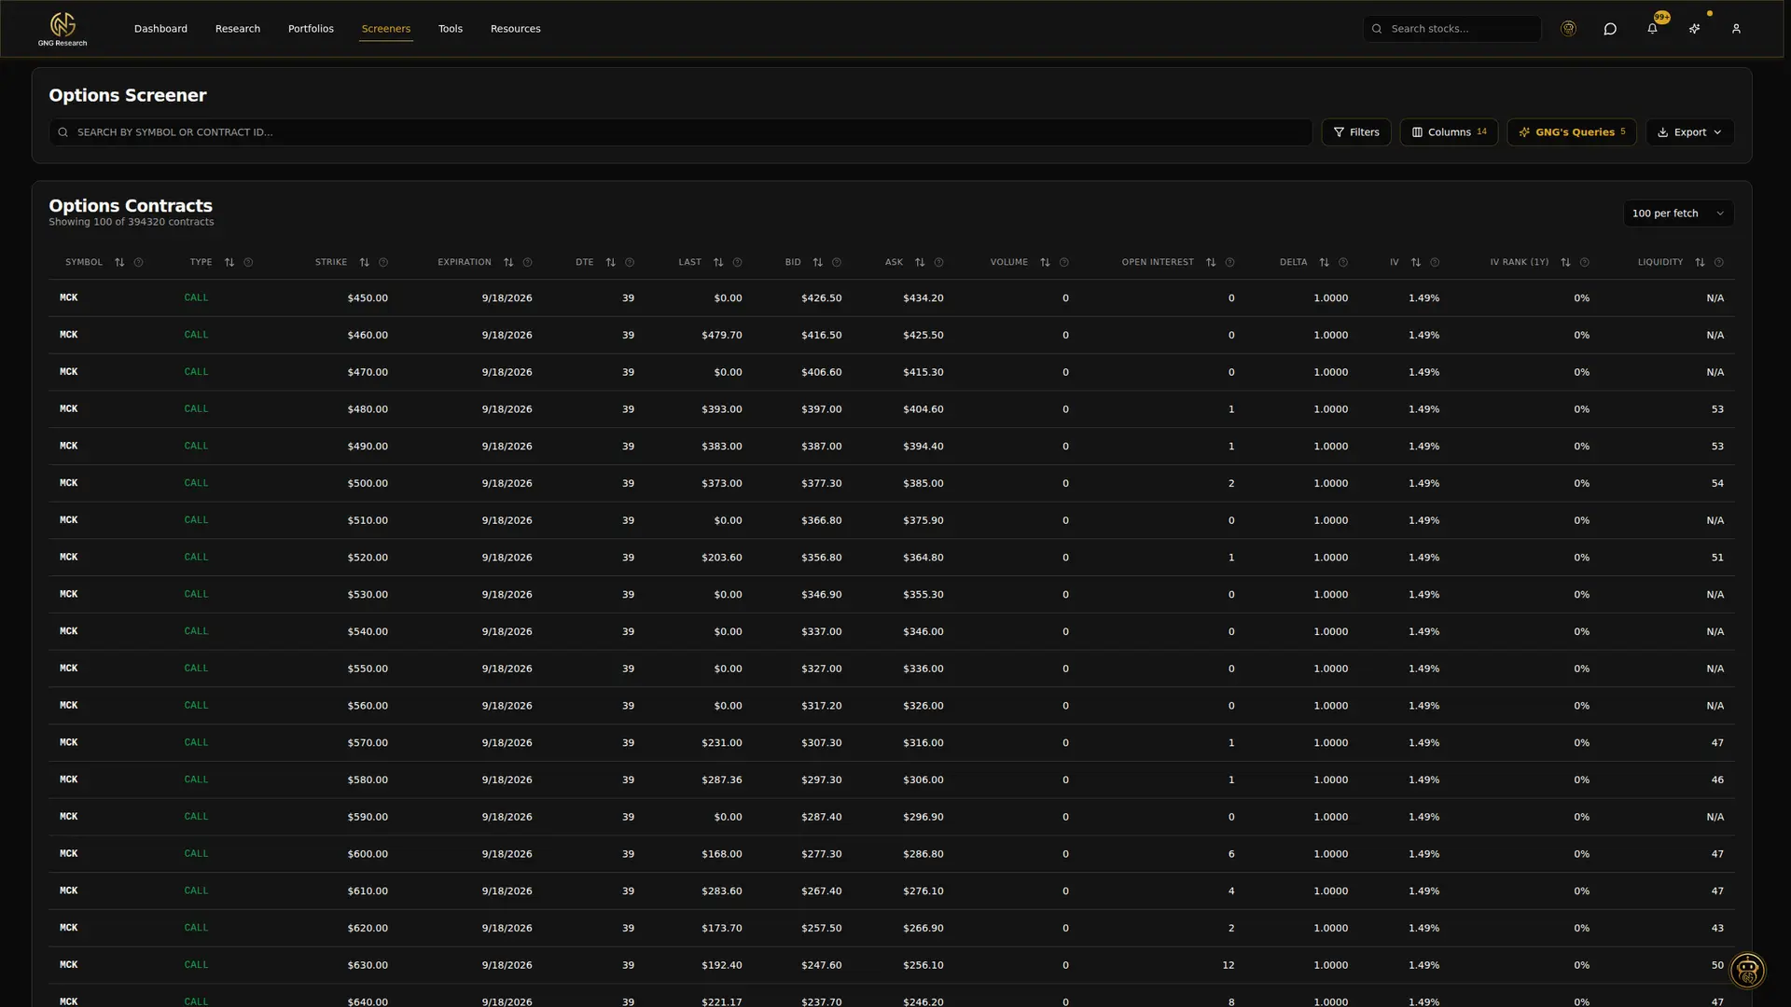The height and width of the screenshot is (1007, 1791).
Task: Open the Research menu
Action: click(238, 29)
